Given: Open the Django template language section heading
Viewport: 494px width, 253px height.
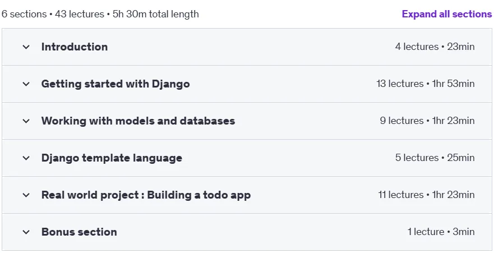Looking at the screenshot, I should 112,158.
